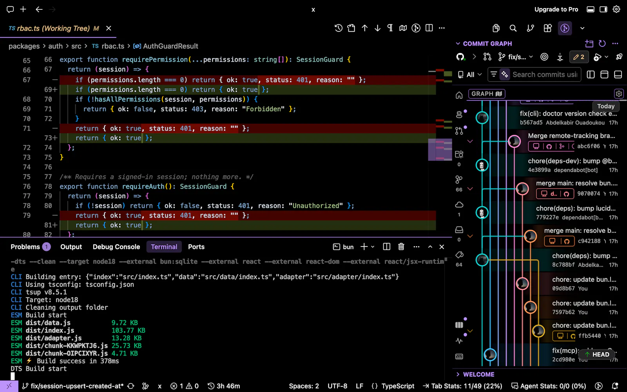Open Commit Graph more actions ellipsis
This screenshot has width=627, height=392.
pos(615,44)
